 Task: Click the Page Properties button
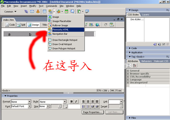(93, 112)
